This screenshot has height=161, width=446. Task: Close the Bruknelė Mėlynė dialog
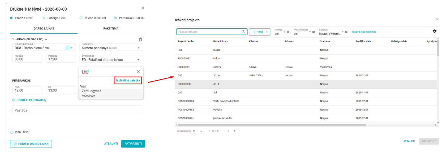click(x=143, y=8)
